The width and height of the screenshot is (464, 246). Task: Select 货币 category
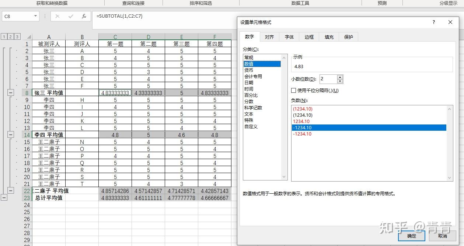[x=262, y=70]
